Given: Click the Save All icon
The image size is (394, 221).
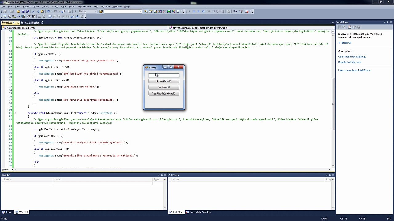Looking at the screenshot, I should pyautogui.click(x=27, y=11).
